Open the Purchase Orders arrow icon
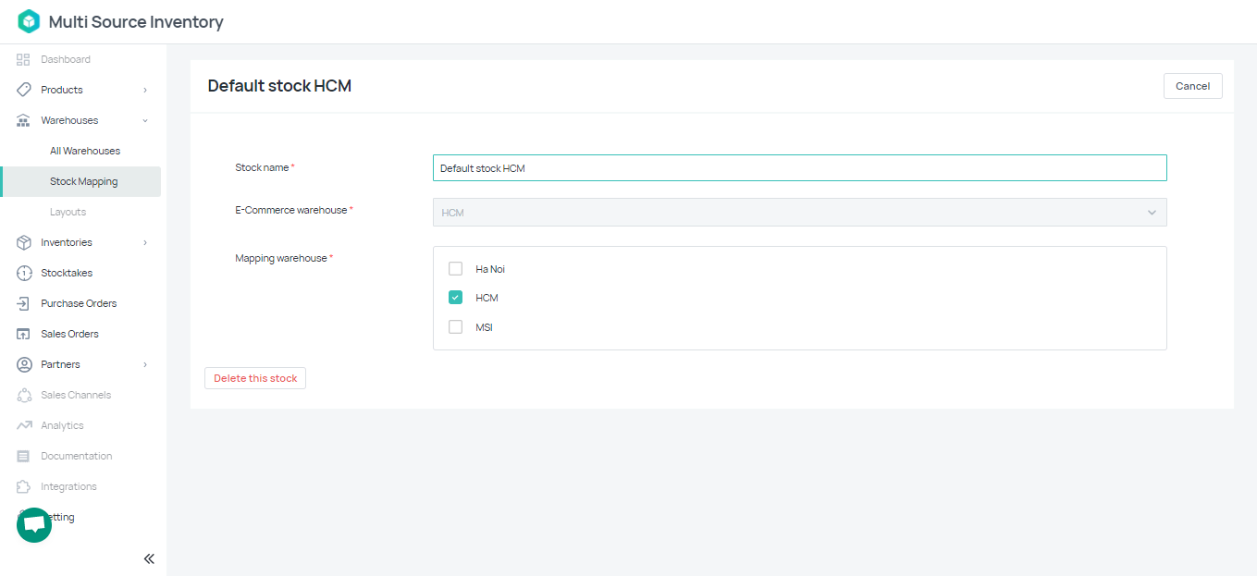 click(24, 303)
